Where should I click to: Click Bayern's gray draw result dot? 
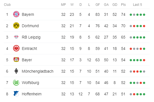coord(134,15)
